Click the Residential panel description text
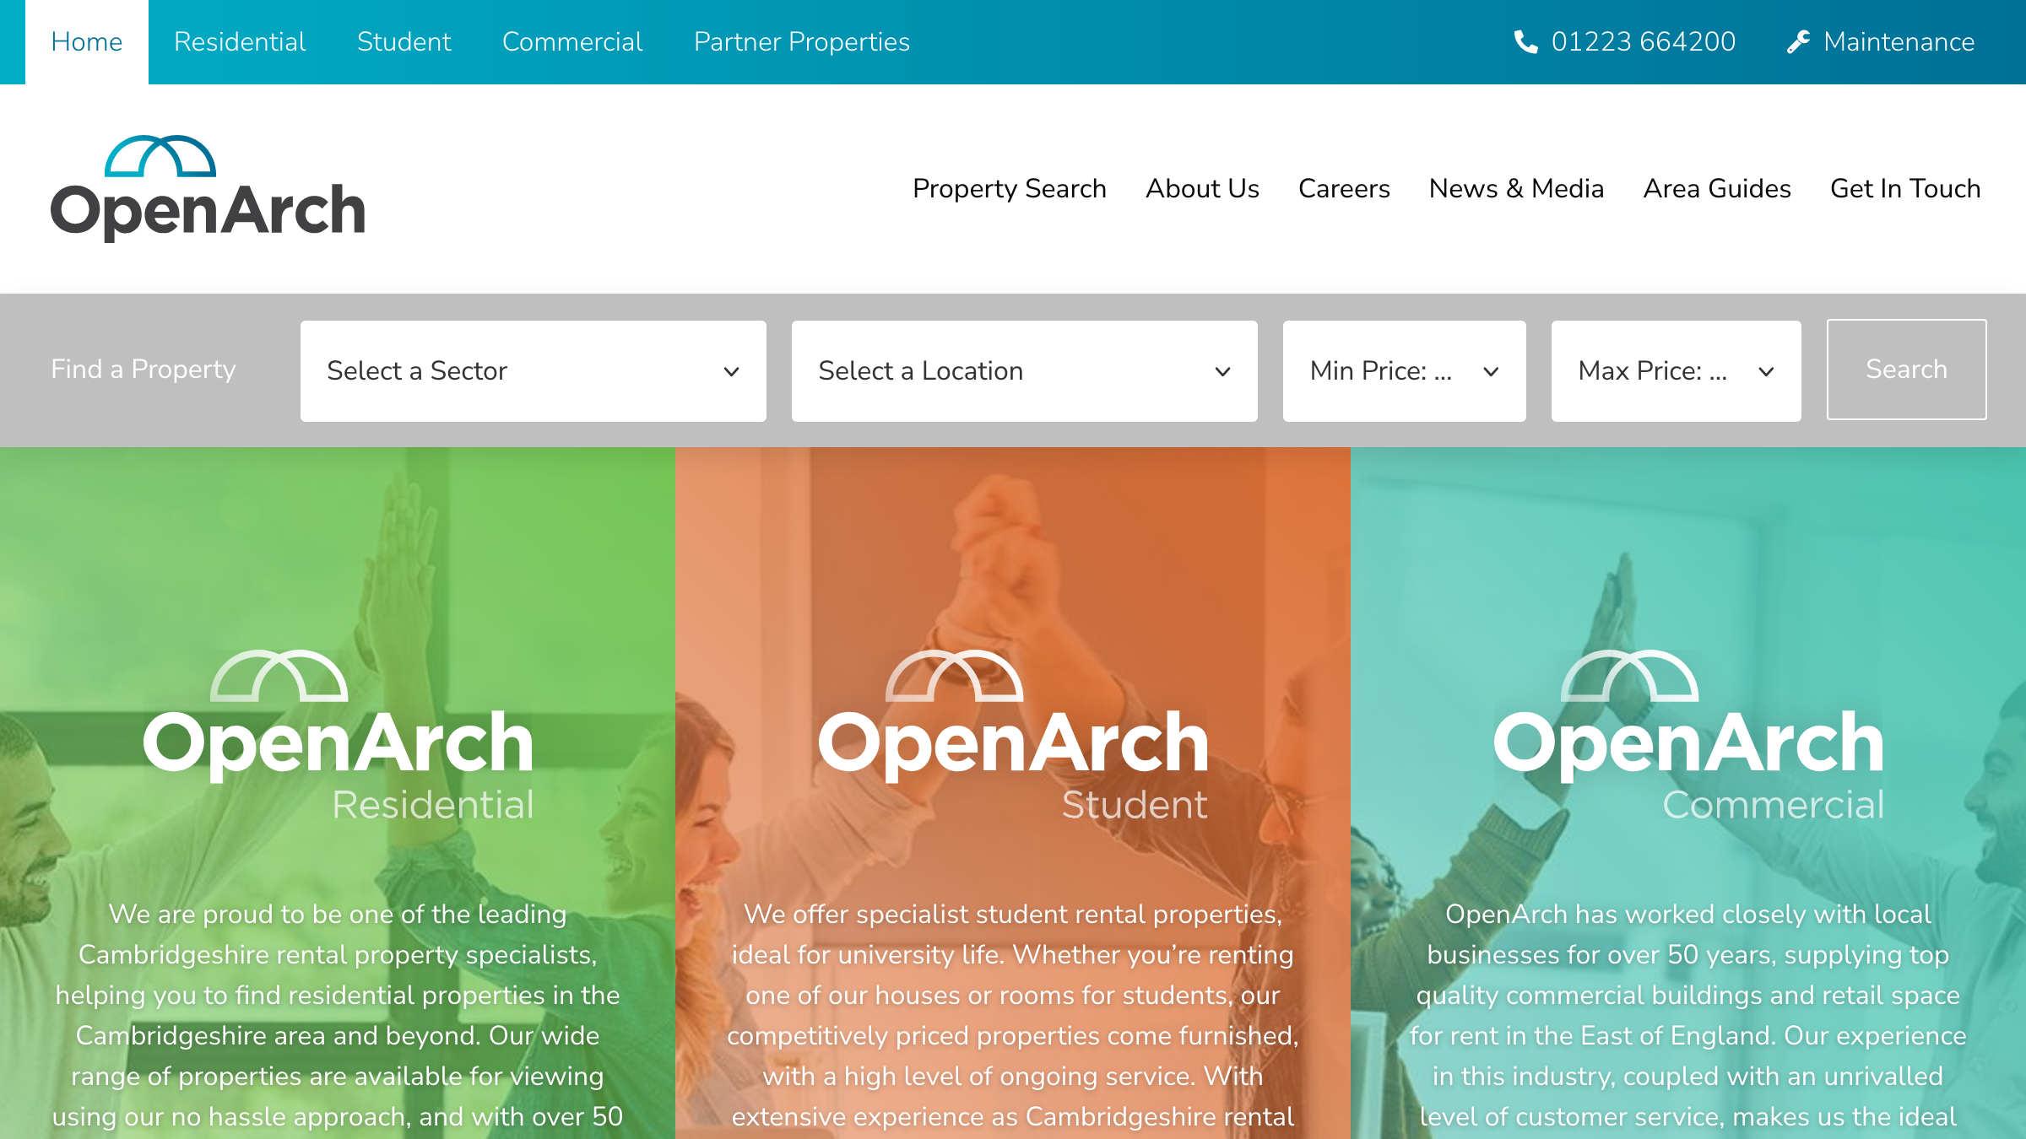Screen dimensions: 2026x1139 click(338, 1017)
